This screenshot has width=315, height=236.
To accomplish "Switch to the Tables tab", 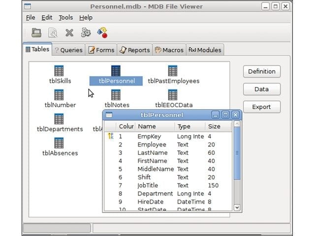I will [x=37, y=49].
